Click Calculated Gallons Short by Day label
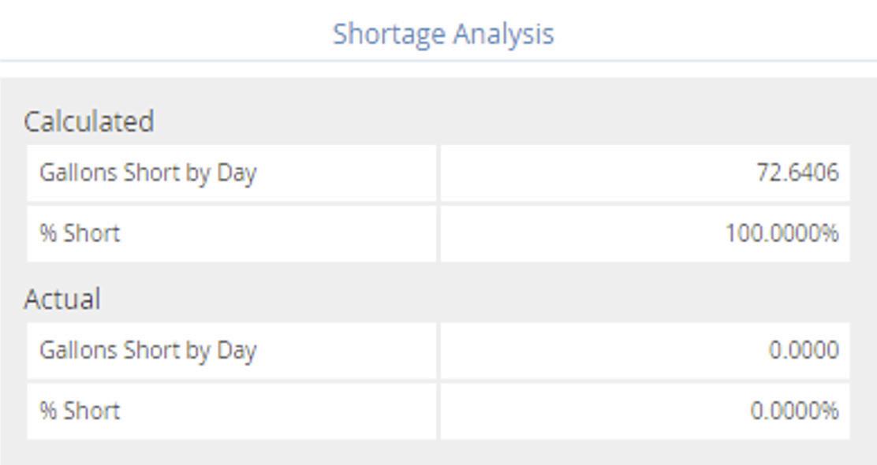877x465 pixels. 147,173
